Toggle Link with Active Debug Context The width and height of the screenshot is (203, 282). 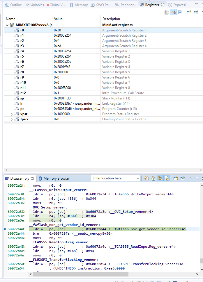click(160, 178)
